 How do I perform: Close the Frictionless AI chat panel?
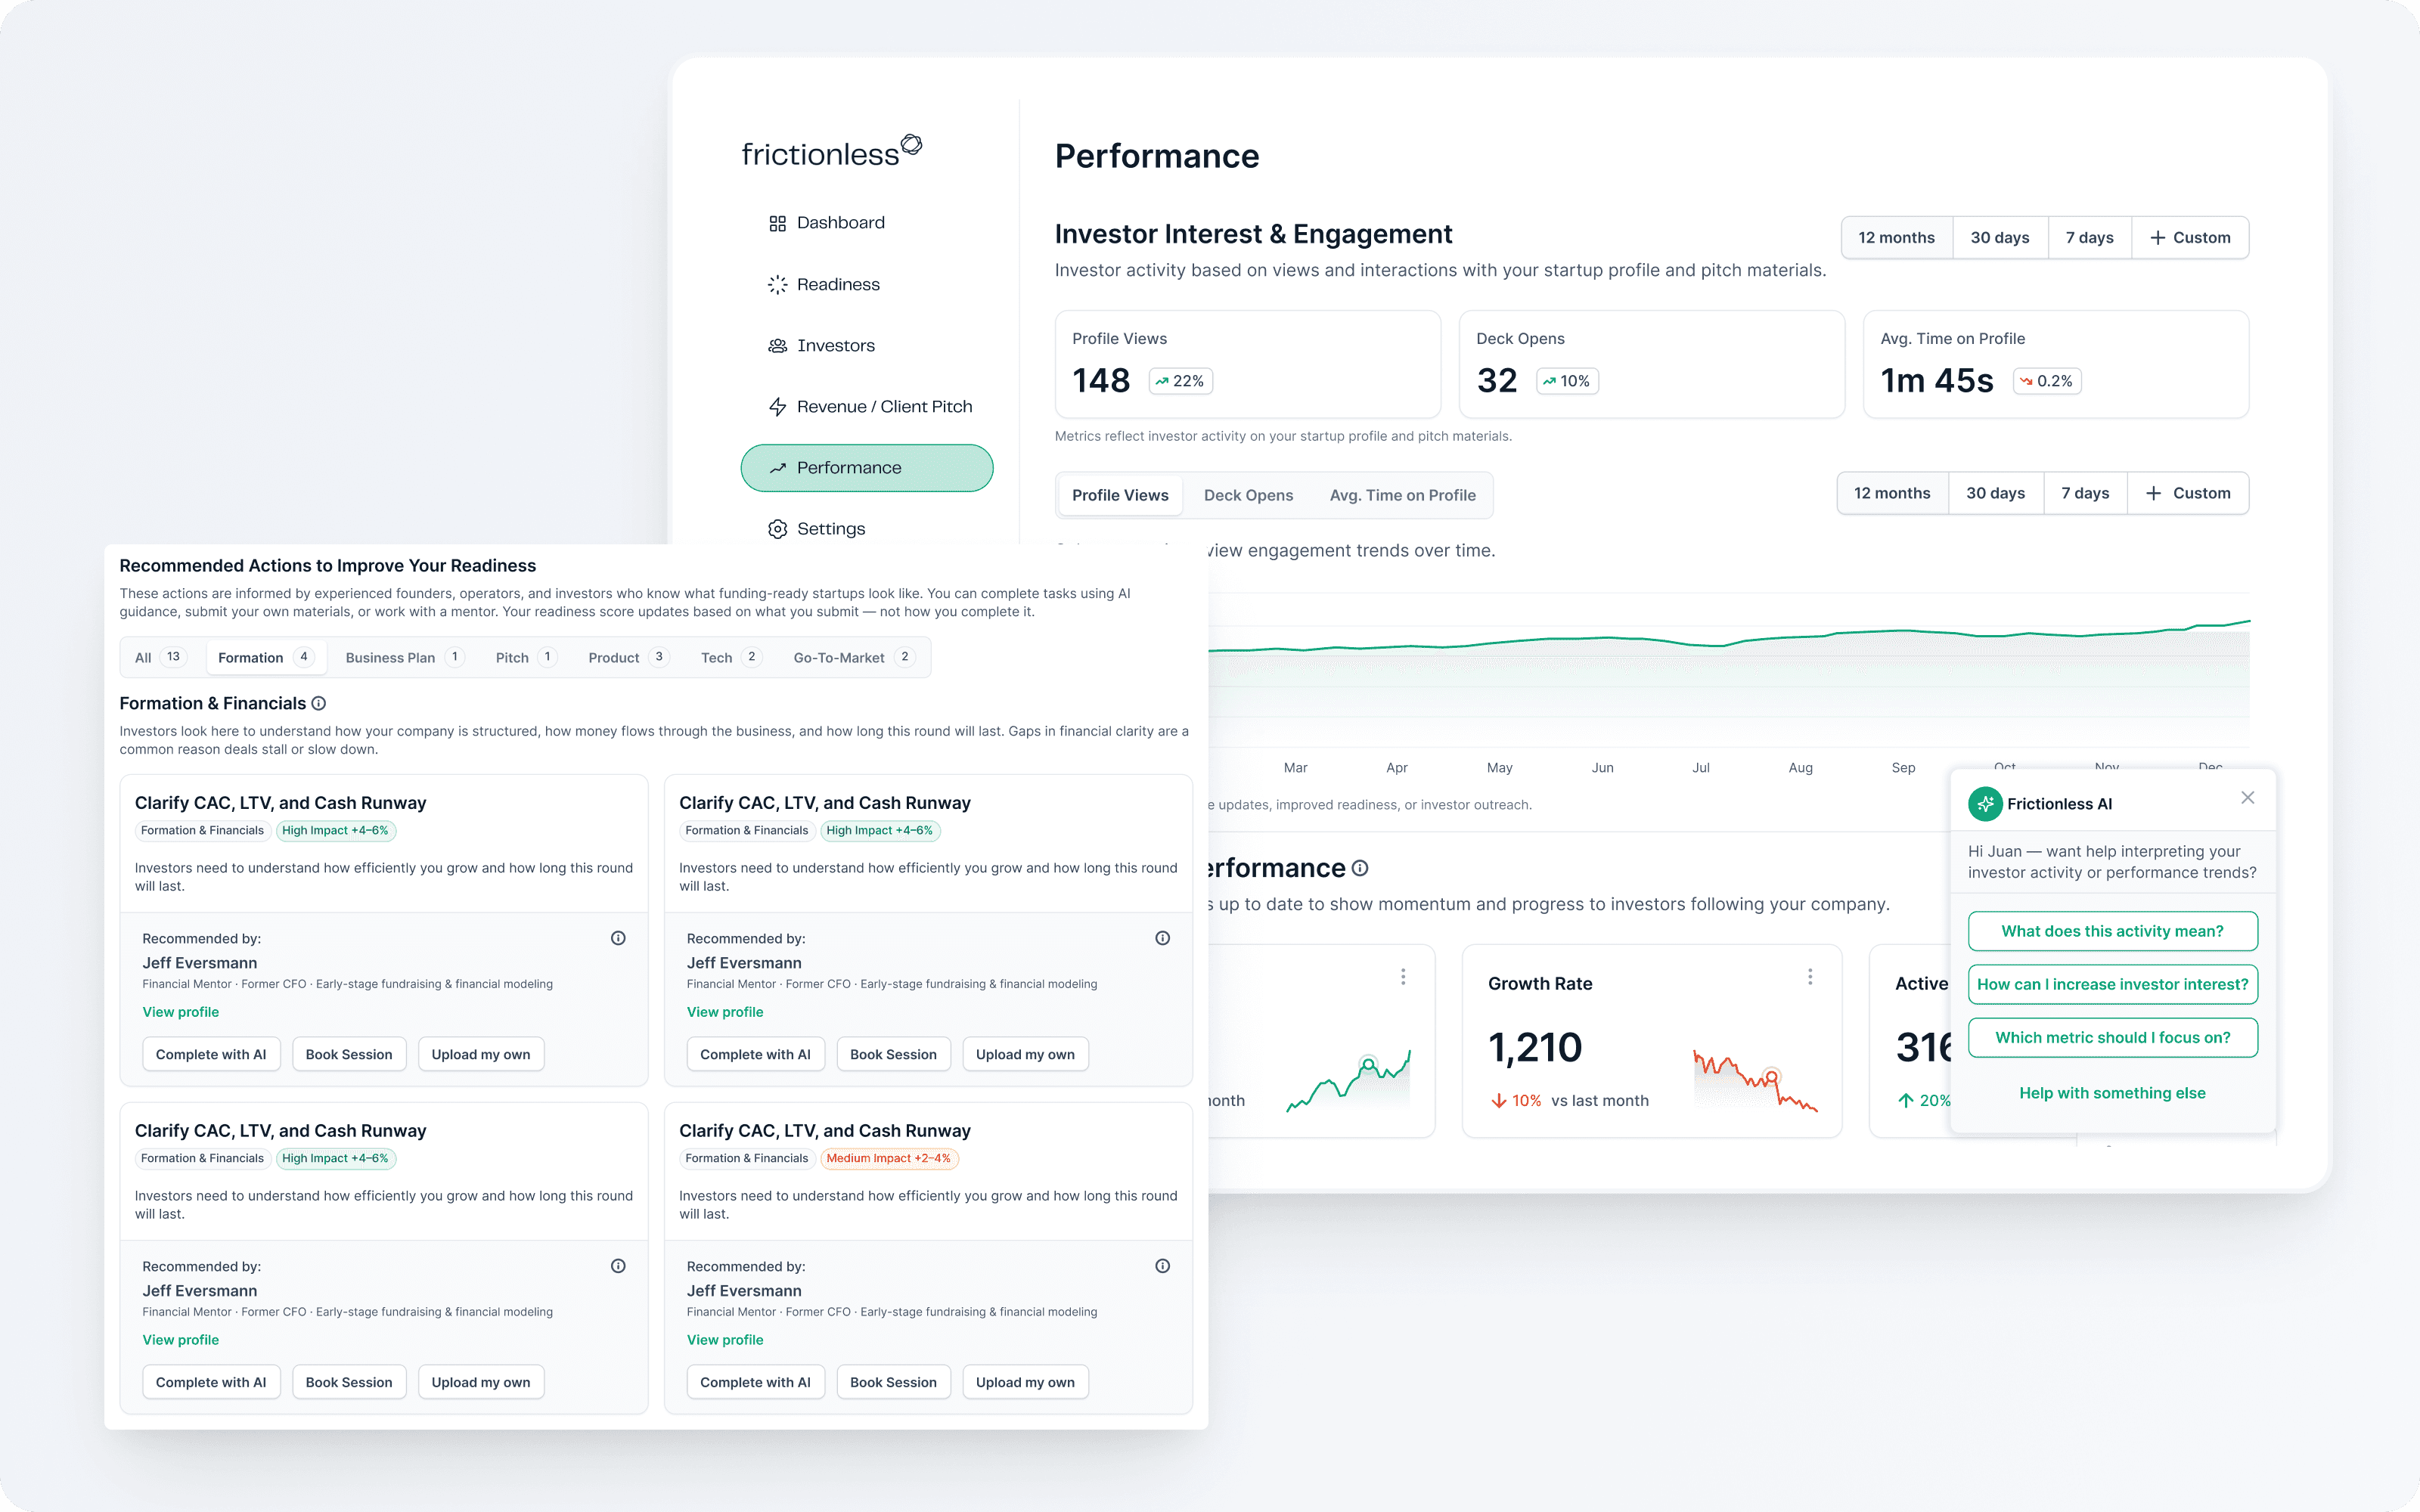[2247, 798]
